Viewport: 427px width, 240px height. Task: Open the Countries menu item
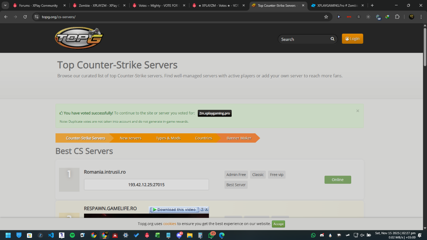click(204, 138)
